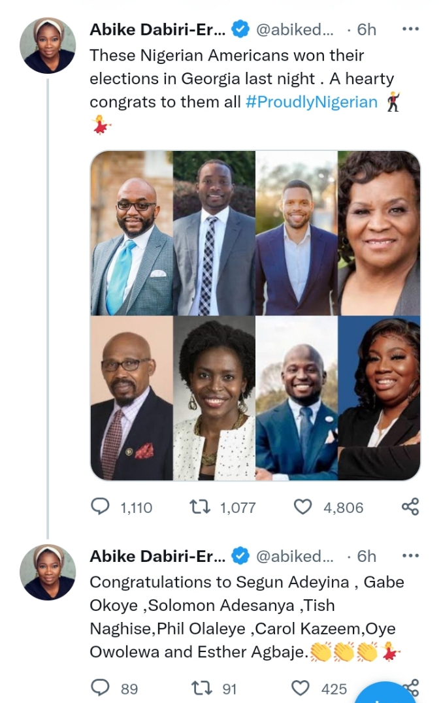Share the Georgia elections tweet
This screenshot has height=703, width=441.
(410, 507)
